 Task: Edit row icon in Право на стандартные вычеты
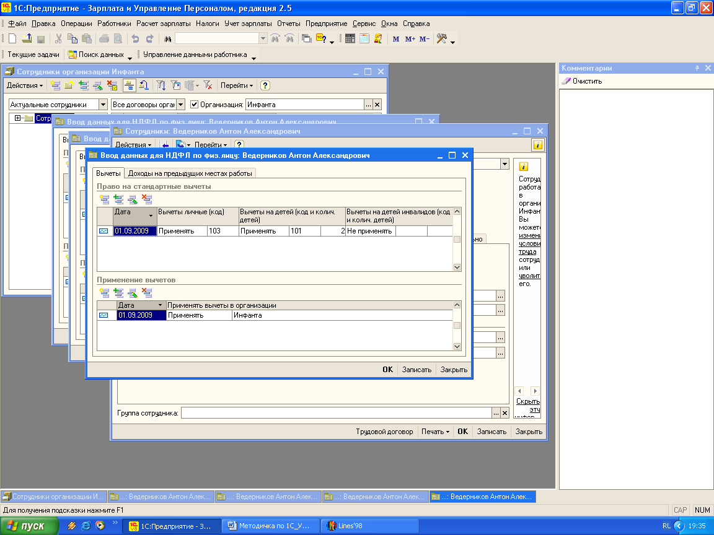pos(133,199)
